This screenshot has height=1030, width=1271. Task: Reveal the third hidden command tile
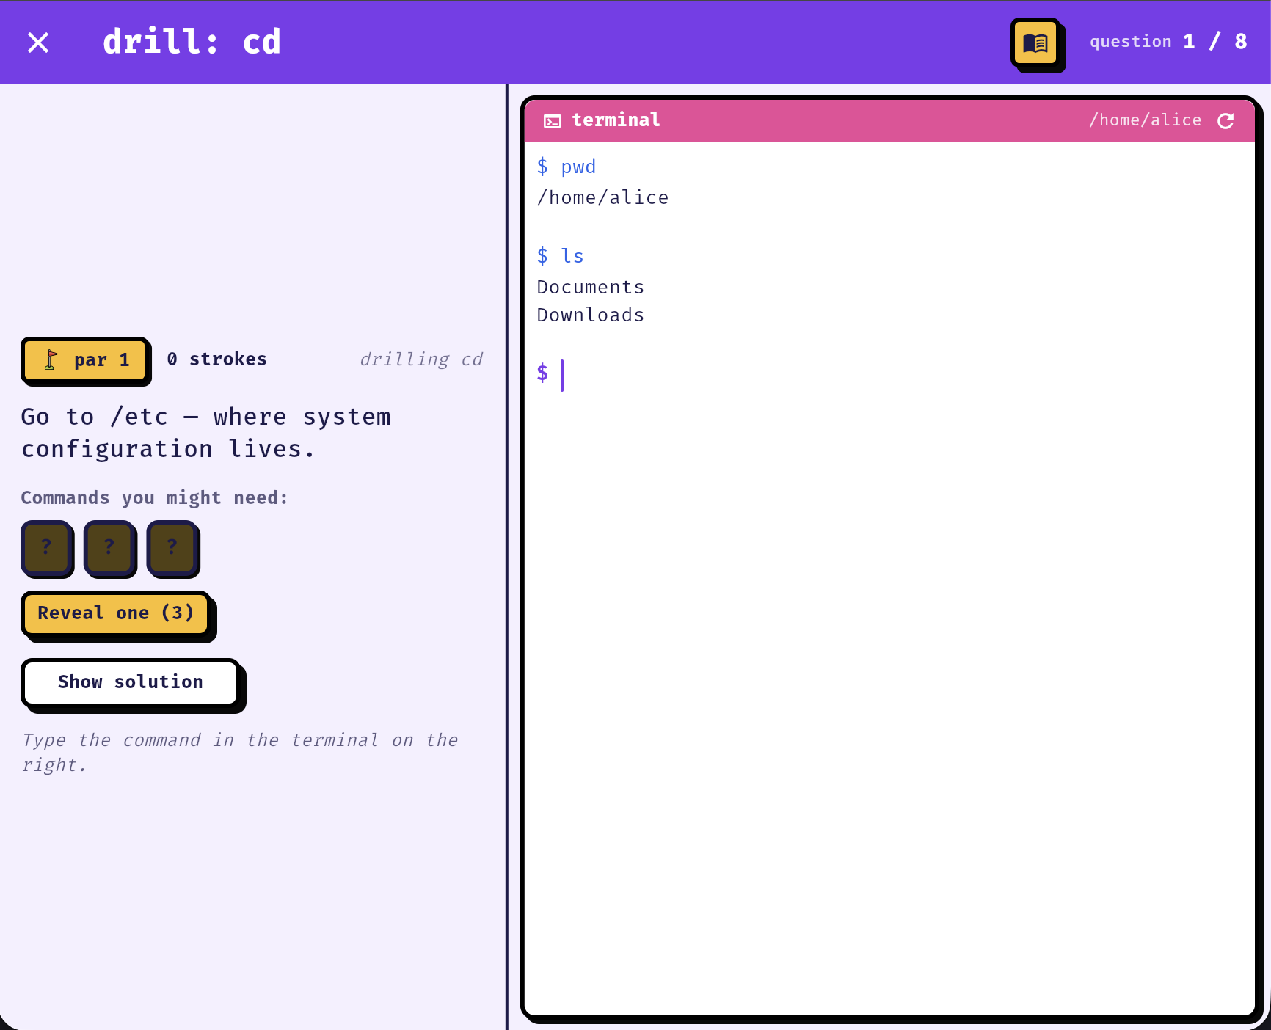pos(172,547)
